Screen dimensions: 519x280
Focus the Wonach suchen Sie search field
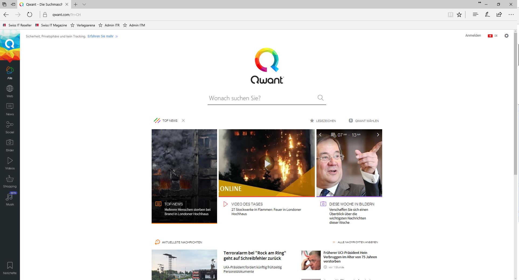(261, 98)
